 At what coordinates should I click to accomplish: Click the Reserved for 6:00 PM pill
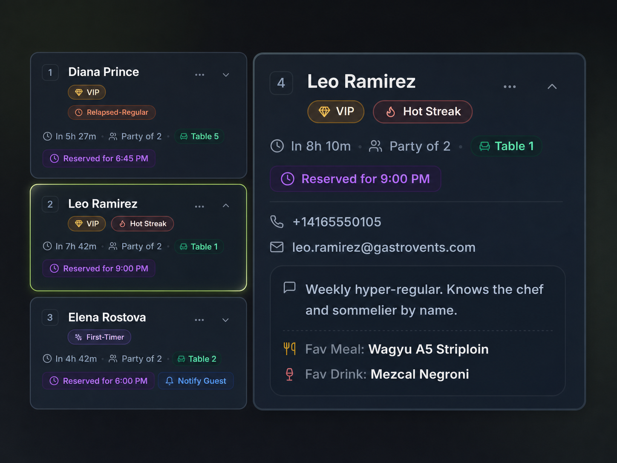(x=99, y=381)
